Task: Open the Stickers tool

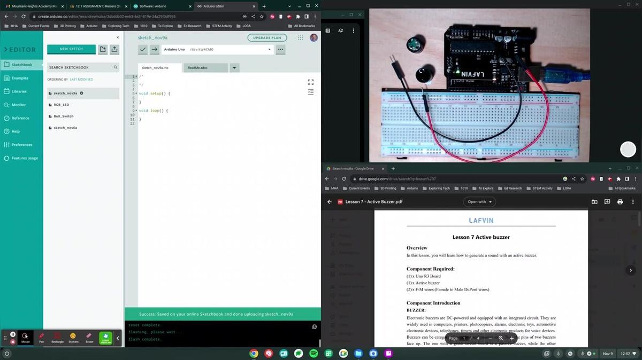Action: tap(73, 338)
